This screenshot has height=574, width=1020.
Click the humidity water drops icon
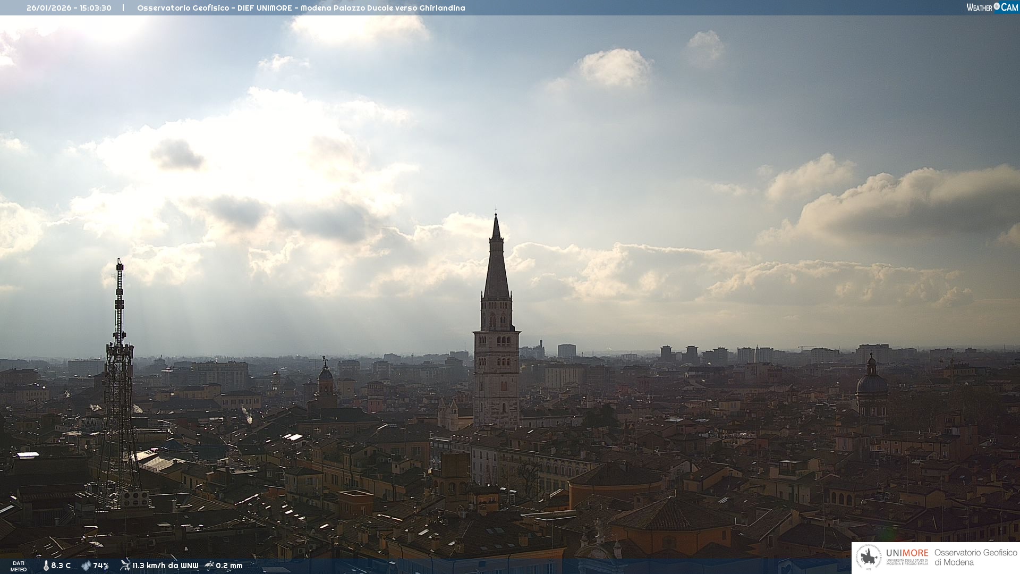[86, 565]
